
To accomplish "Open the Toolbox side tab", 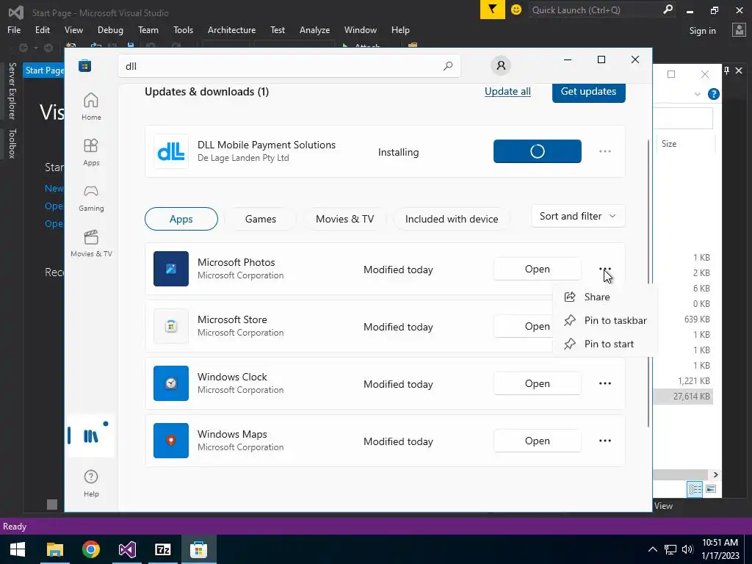I will click(x=12, y=143).
